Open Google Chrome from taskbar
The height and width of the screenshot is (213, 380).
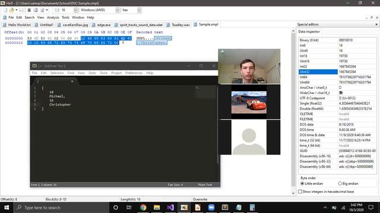tap(143, 208)
